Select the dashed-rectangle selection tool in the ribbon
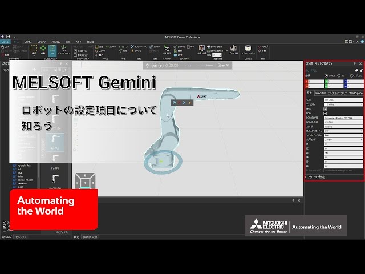This screenshot has height=274, width=365. tap(34, 49)
